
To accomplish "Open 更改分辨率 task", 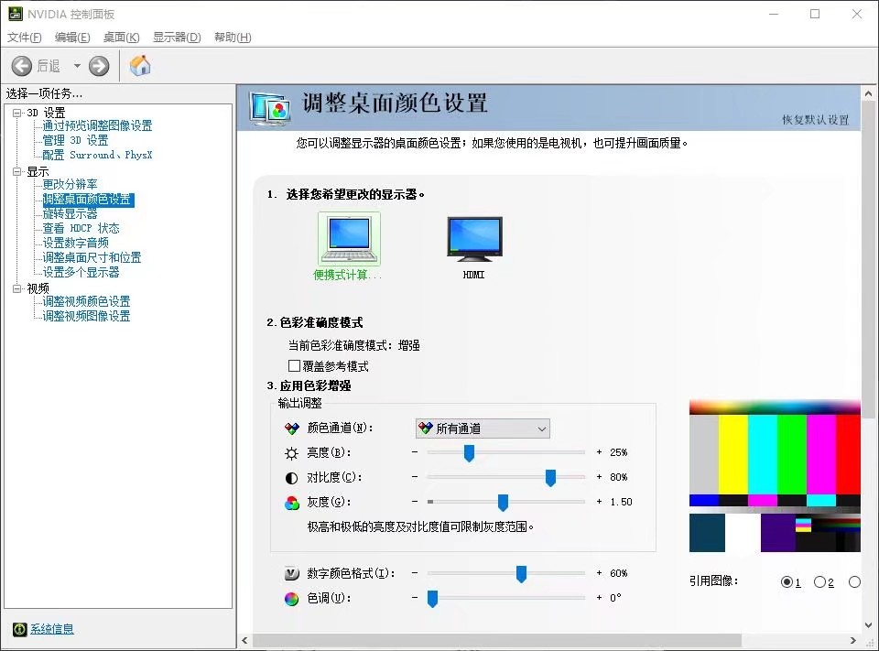I will [71, 184].
